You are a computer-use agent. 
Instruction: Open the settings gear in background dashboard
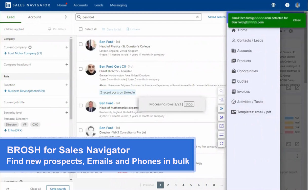(291, 31)
